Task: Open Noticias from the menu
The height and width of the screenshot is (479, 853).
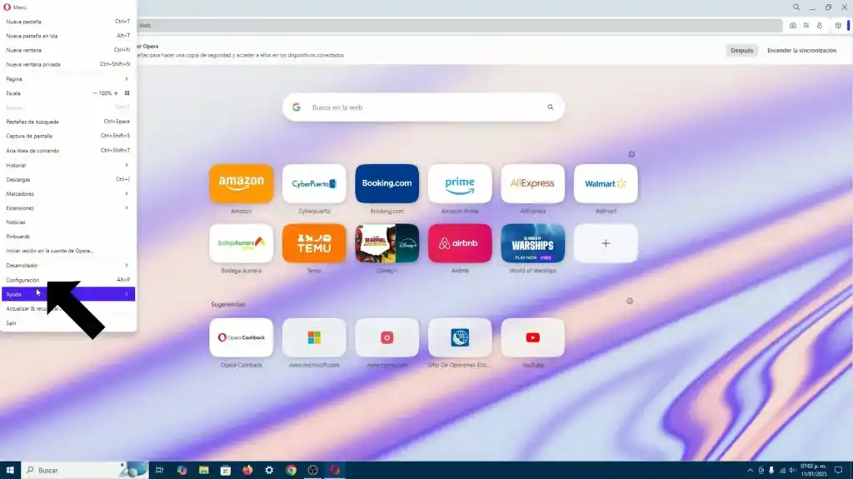Action: tap(68, 222)
